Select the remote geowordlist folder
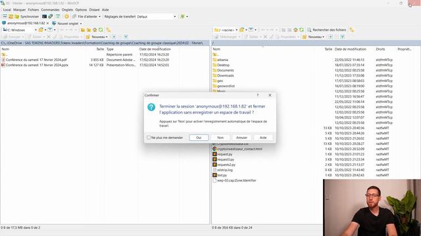This screenshot has height=236, width=421. (226, 86)
